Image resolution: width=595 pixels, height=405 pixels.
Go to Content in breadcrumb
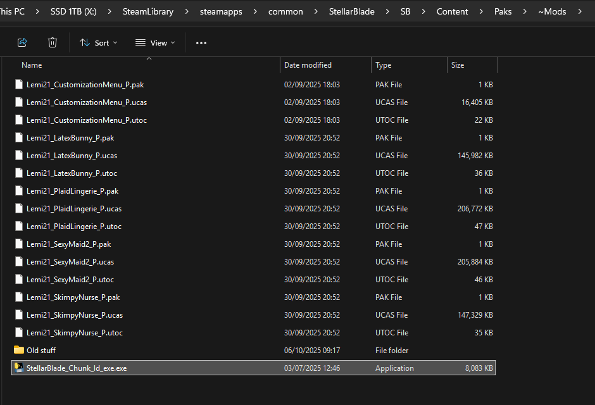coord(453,11)
